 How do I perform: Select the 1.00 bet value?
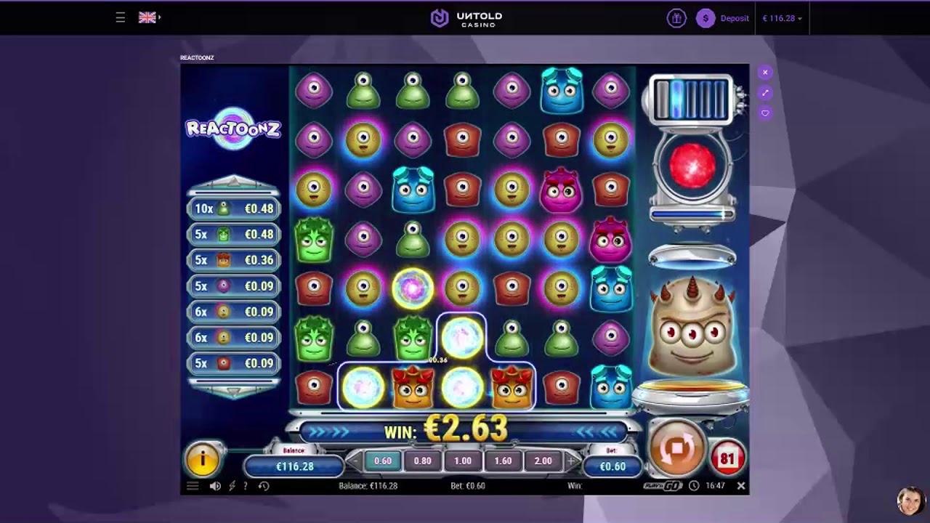point(463,461)
